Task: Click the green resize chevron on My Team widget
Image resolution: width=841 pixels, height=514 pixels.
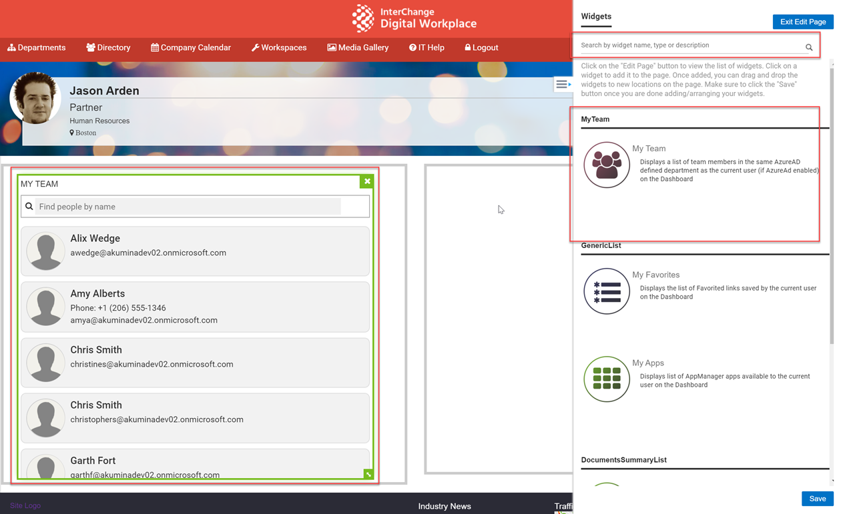Action: click(x=368, y=474)
